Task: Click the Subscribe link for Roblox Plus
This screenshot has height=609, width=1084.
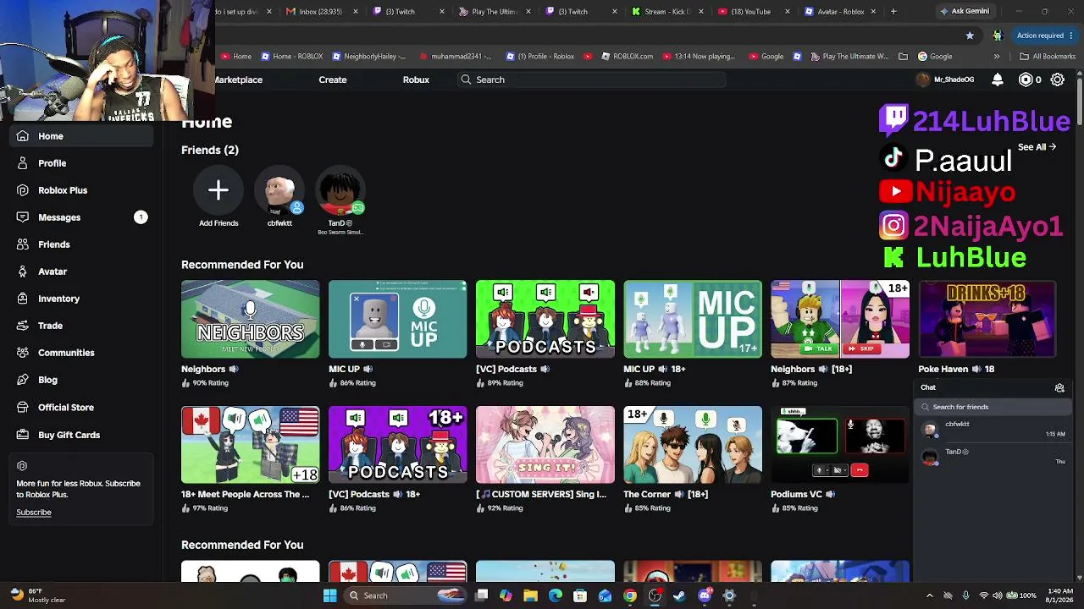Action: 34,513
